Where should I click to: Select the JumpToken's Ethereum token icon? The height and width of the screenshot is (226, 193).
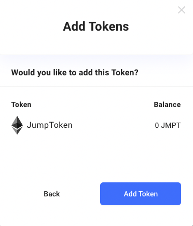17,125
